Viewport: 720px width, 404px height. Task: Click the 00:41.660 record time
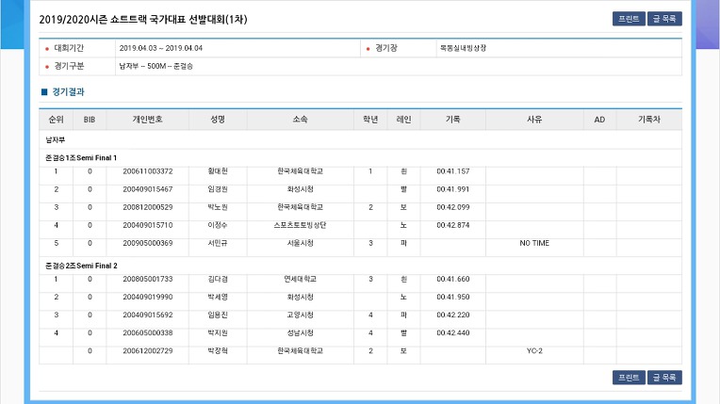tap(453, 279)
